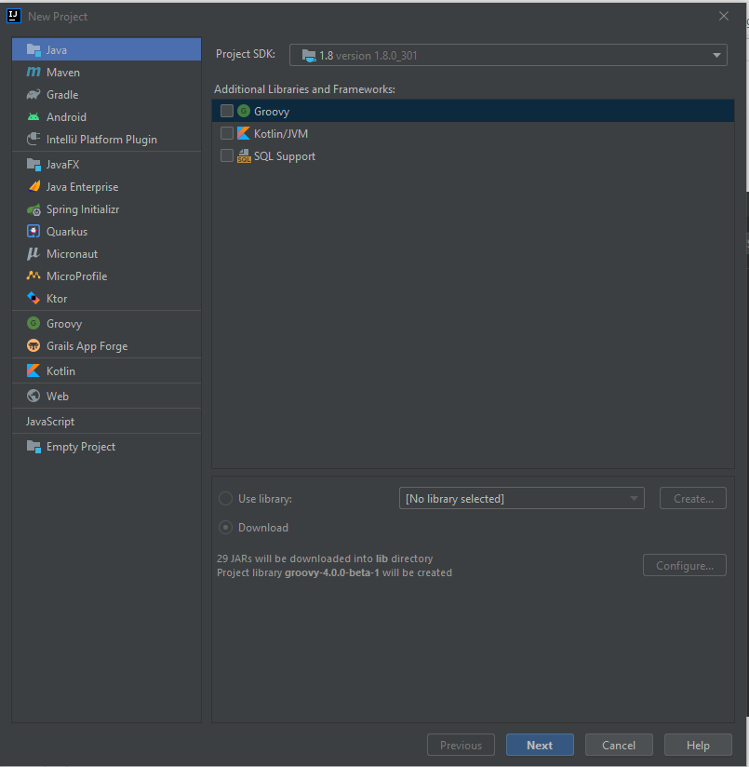Click the Configure... button
This screenshot has width=749, height=767.
point(685,565)
